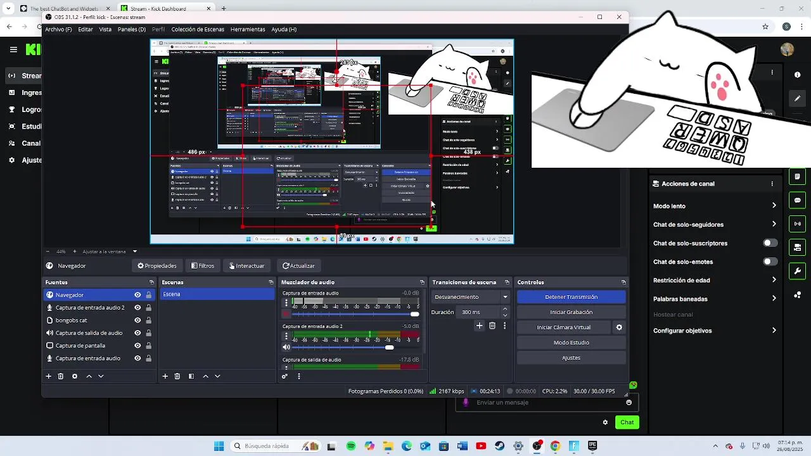
Task: Open virtual camera settings gear
Action: tap(619, 327)
